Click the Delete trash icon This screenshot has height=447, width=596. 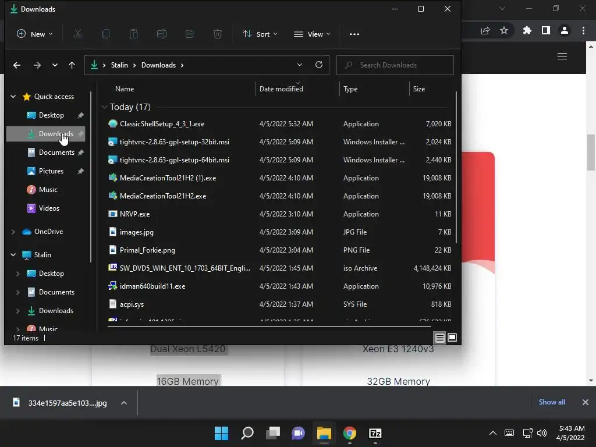218,34
